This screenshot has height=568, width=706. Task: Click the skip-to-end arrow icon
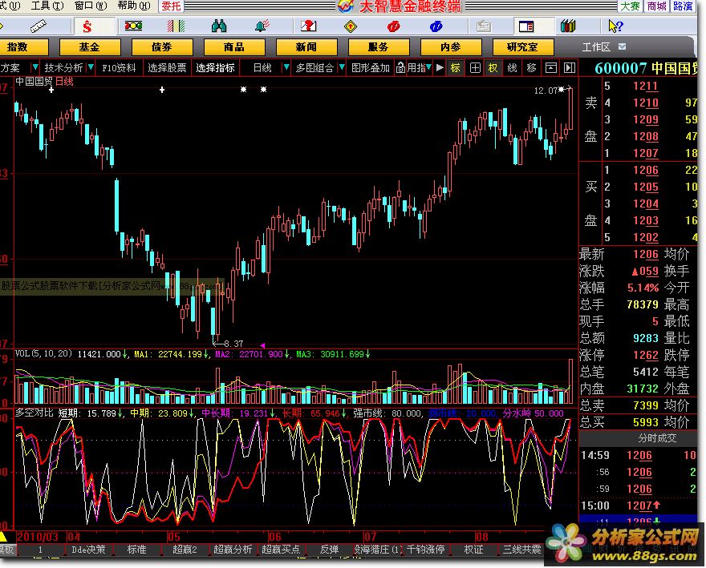click(570, 68)
